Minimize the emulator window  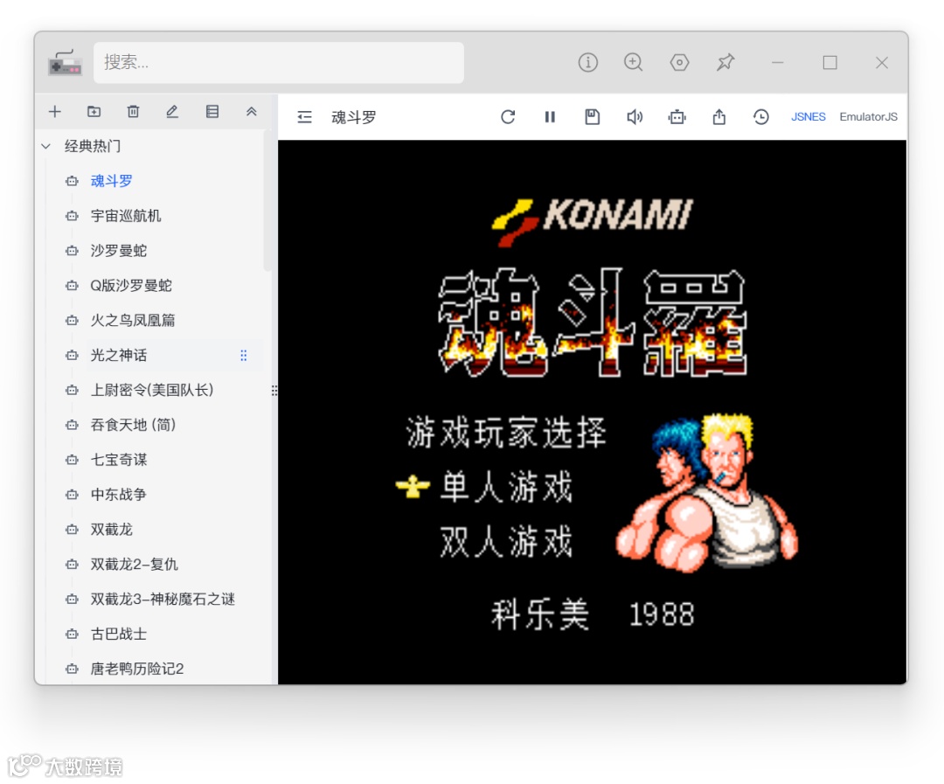777,62
